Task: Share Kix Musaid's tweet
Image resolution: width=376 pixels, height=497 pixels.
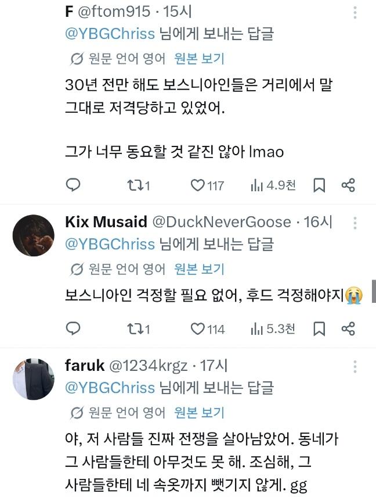Action: (x=348, y=328)
